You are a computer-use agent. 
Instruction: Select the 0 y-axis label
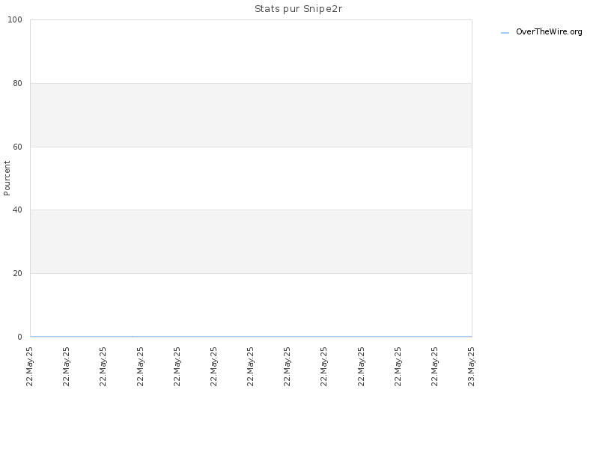point(20,337)
